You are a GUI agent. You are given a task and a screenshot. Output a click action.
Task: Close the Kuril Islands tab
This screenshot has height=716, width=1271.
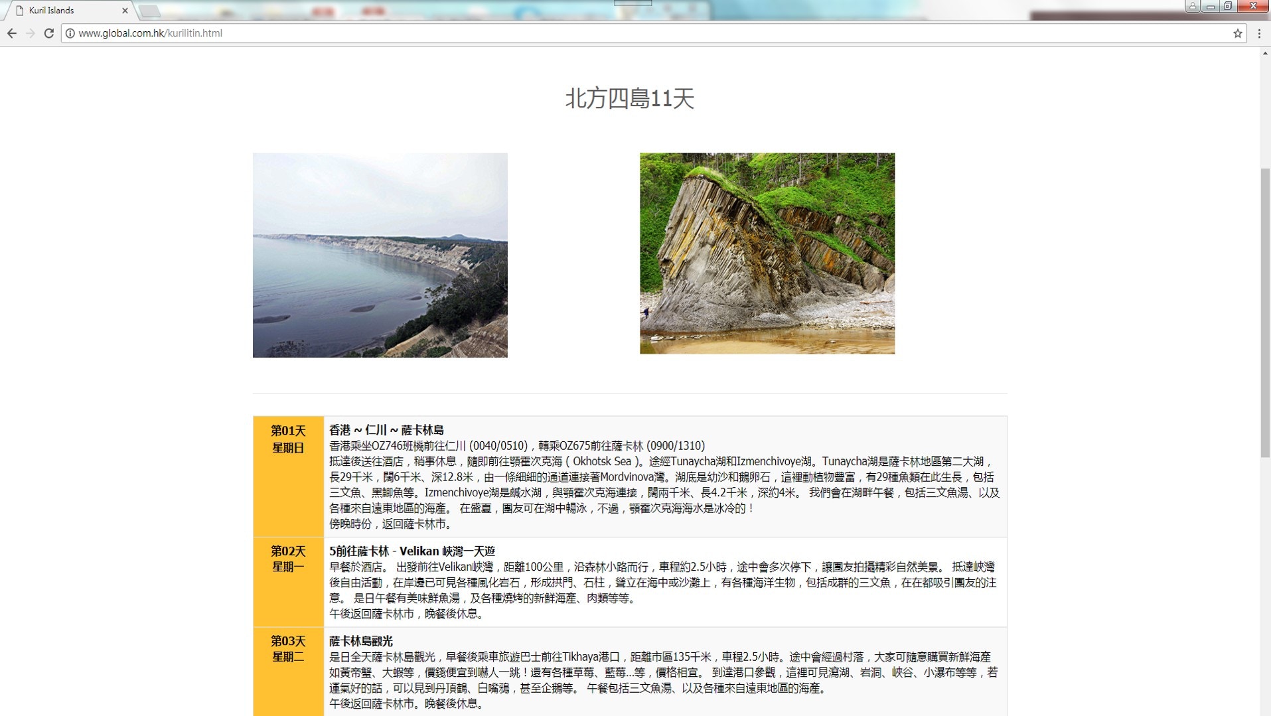click(125, 11)
